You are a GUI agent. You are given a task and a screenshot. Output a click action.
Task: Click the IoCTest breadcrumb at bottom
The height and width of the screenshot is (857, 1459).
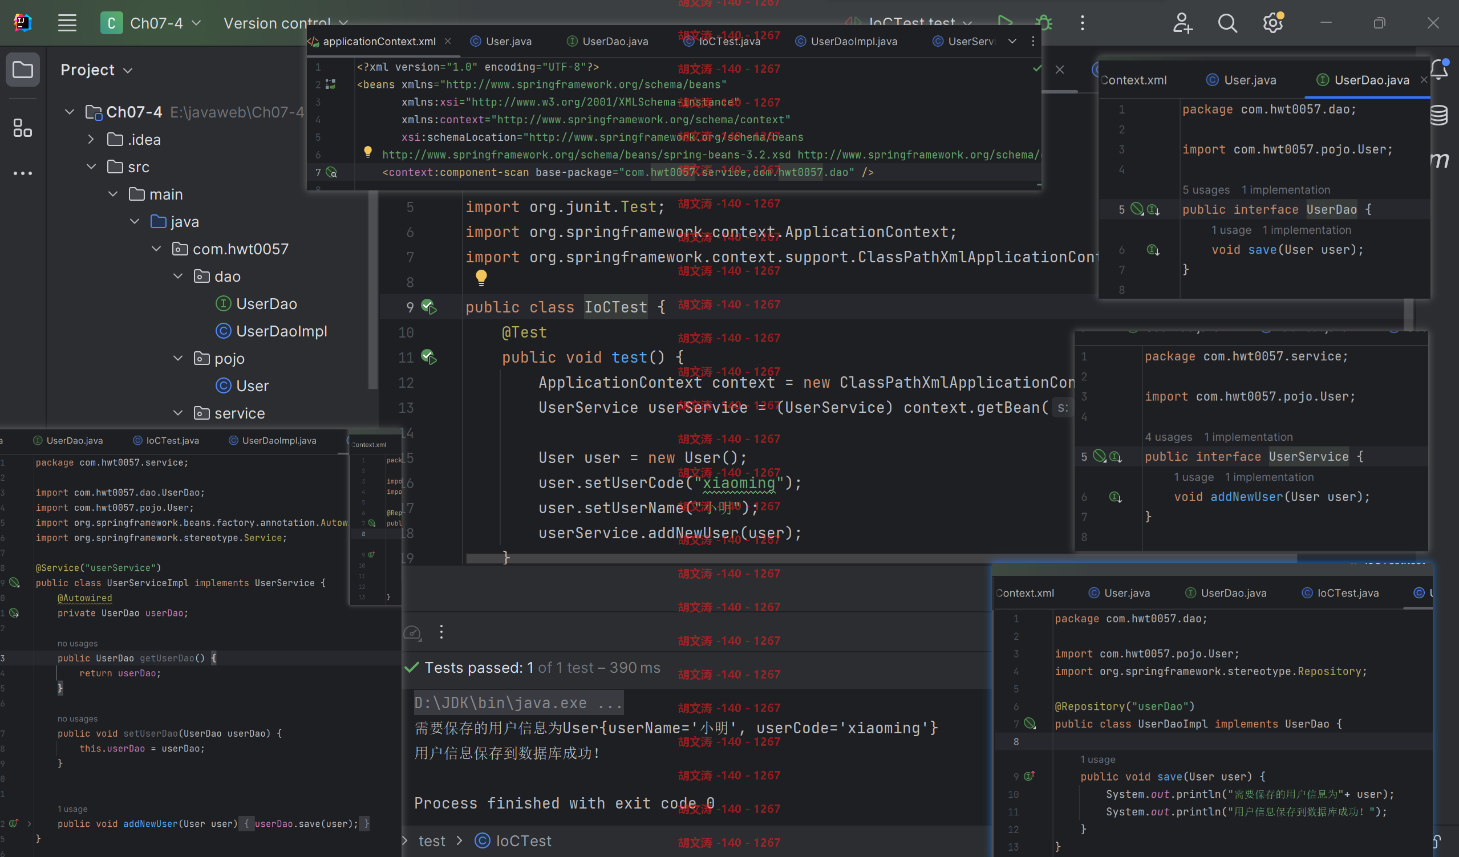coord(512,841)
